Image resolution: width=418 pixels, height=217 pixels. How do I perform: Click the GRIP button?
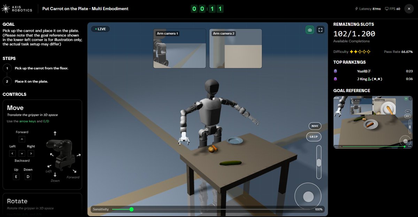click(x=314, y=137)
